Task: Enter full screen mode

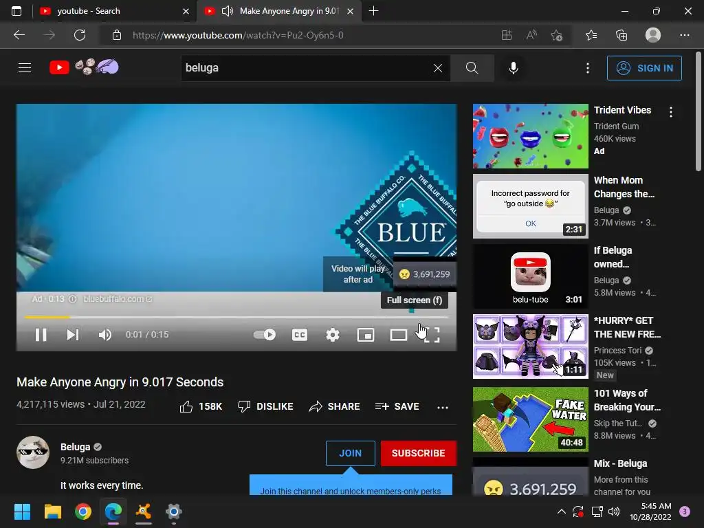Action: (432, 335)
